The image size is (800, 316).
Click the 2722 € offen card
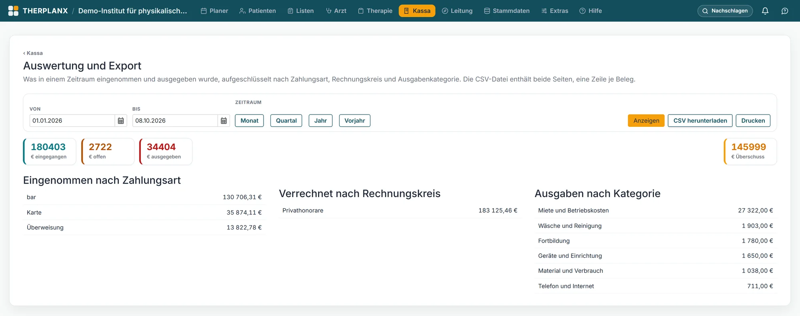(x=108, y=151)
